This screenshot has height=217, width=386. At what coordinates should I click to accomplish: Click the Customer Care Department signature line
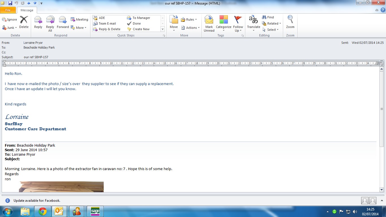(35, 129)
